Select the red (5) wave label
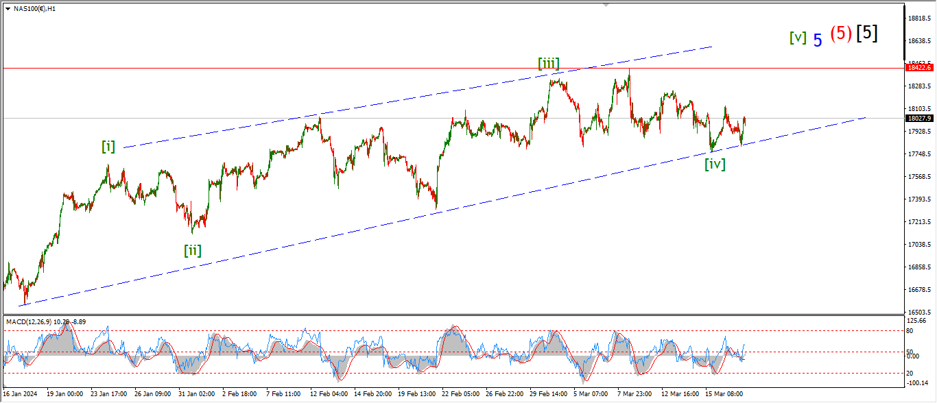Viewport: 937px width, 403px height. [x=841, y=34]
